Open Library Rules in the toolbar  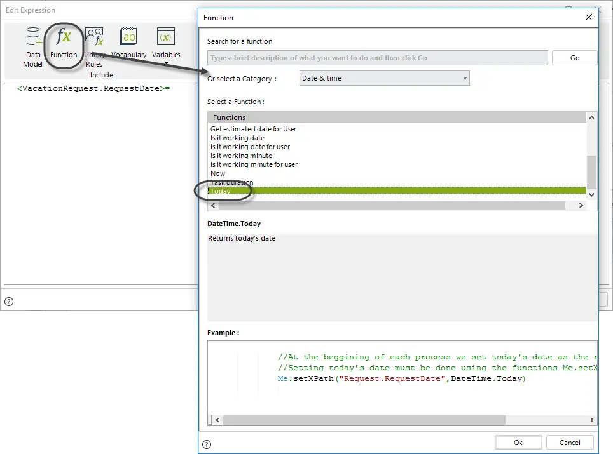point(94,47)
